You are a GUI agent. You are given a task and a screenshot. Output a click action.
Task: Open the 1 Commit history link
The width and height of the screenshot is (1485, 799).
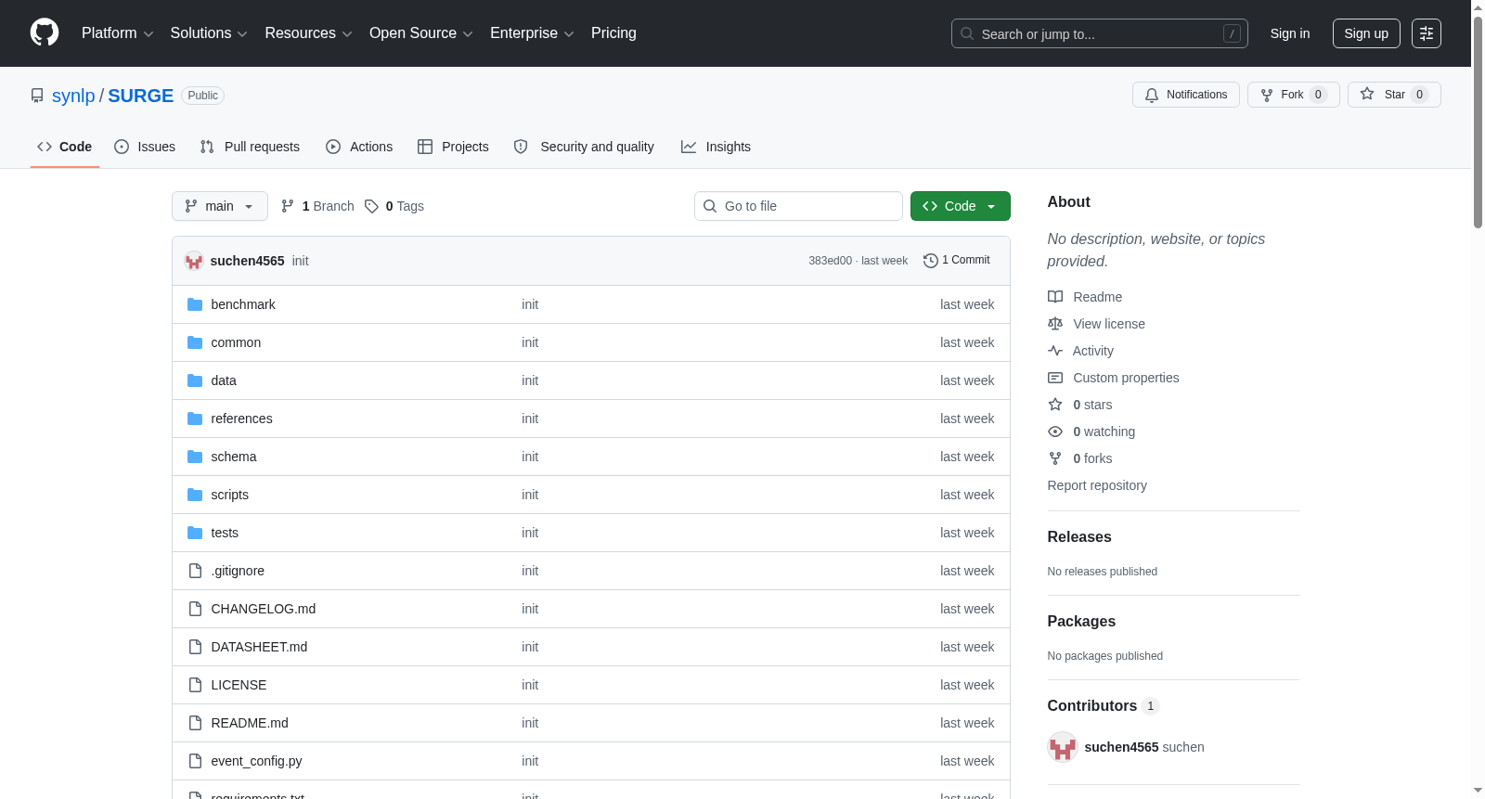(957, 261)
